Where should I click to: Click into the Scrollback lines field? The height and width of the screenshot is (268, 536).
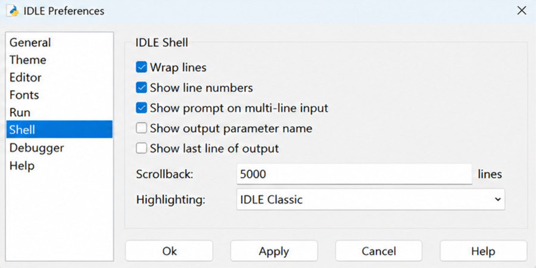click(354, 174)
